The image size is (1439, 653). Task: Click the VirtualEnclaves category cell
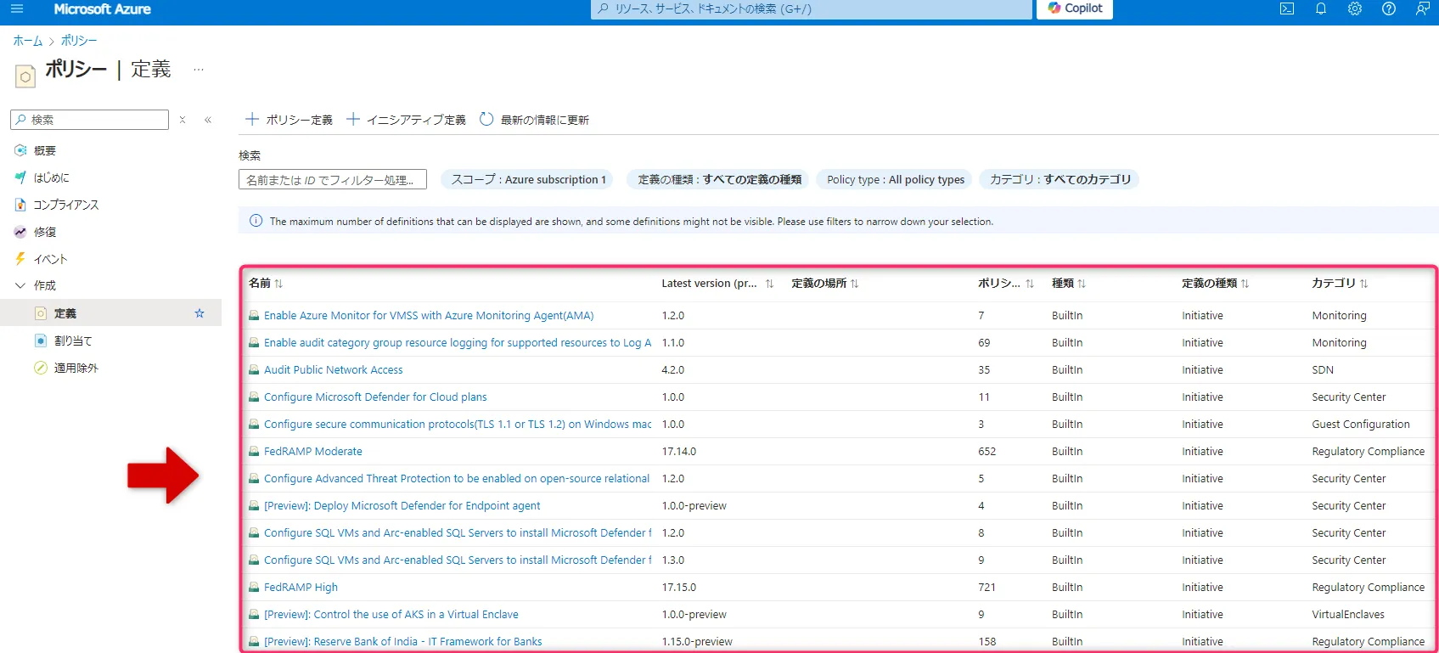(1348, 614)
